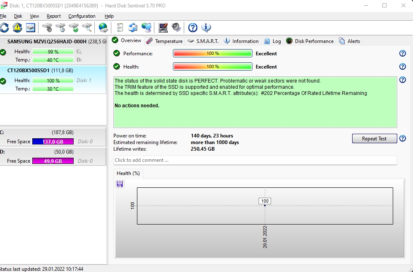Viewport: 413px width, 272px height.
Task: Click the green check icon on CT120BX500SSD1
Action: (x=3, y=81)
